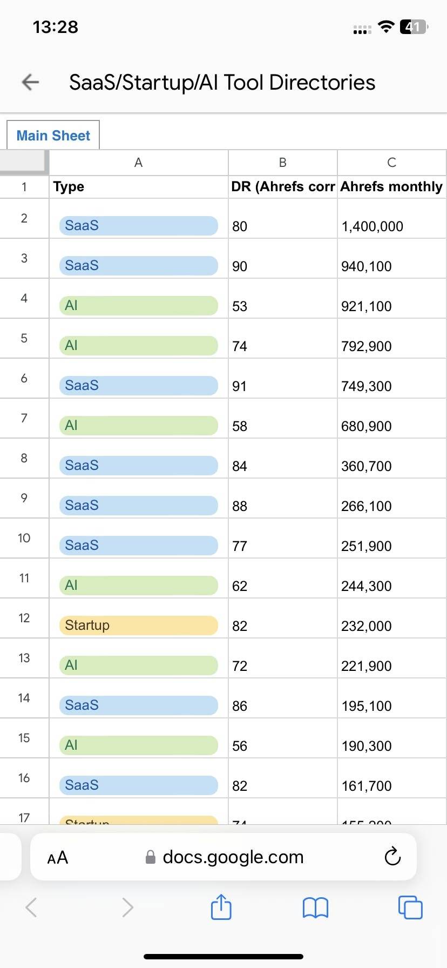447x968 pixels.
Task: Click cell with value 1,400,000
Action: 392,219
